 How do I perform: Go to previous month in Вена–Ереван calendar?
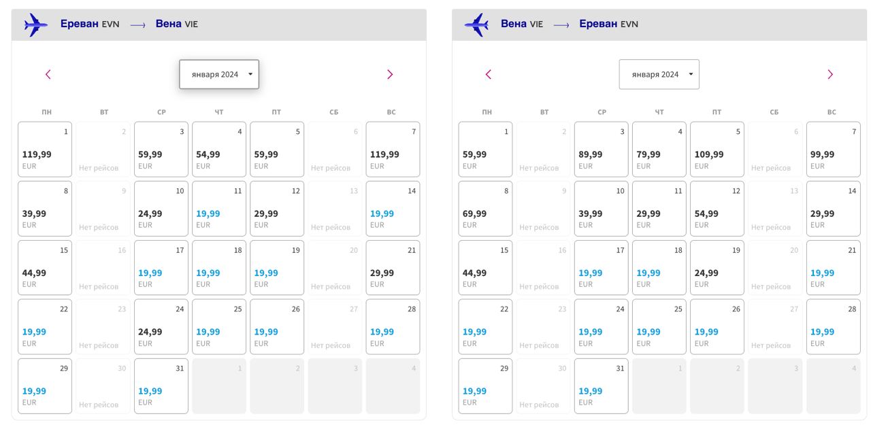pyautogui.click(x=488, y=74)
